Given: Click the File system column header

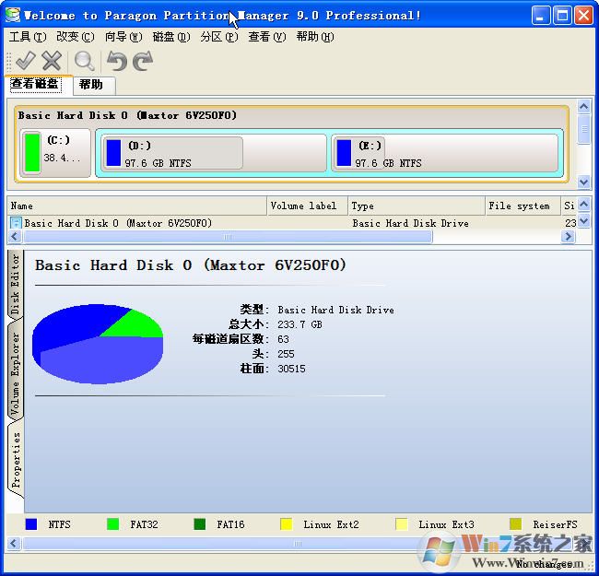Looking at the screenshot, I should [520, 206].
